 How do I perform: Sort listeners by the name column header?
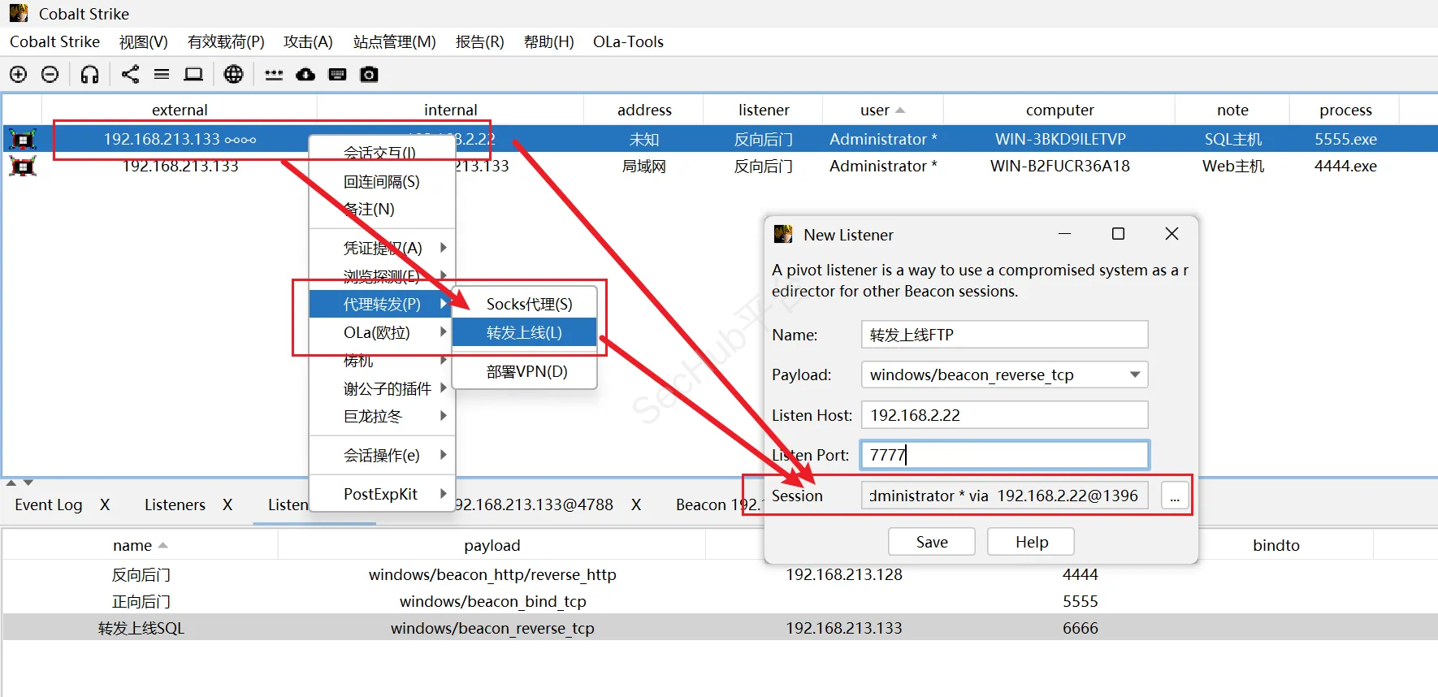140,545
